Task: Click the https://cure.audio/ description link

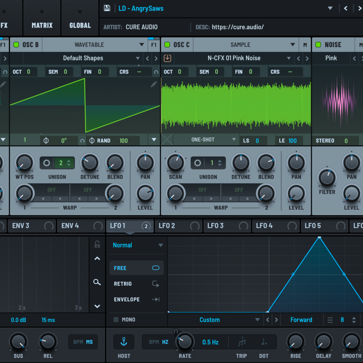Action: pos(237,27)
